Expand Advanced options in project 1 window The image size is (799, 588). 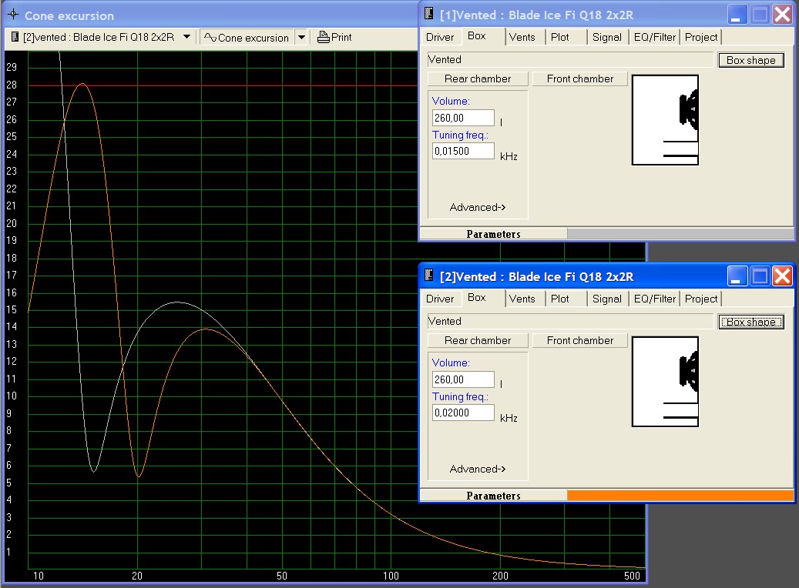click(478, 207)
